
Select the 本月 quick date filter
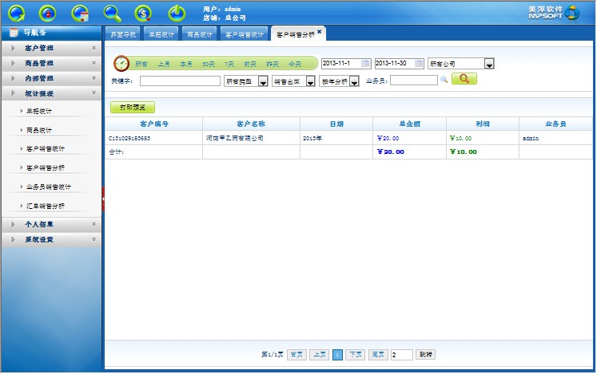185,64
